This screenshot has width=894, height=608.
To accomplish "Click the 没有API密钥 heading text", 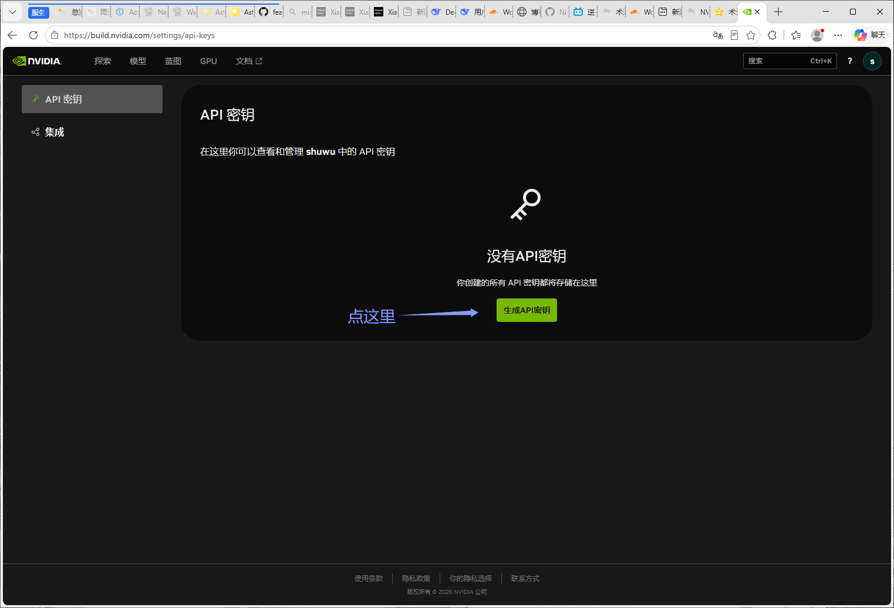I will [x=527, y=256].
